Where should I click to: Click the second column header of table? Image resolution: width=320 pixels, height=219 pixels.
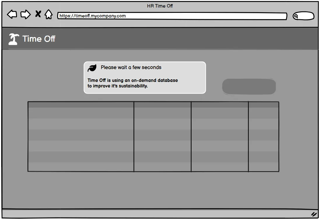(x=162, y=105)
